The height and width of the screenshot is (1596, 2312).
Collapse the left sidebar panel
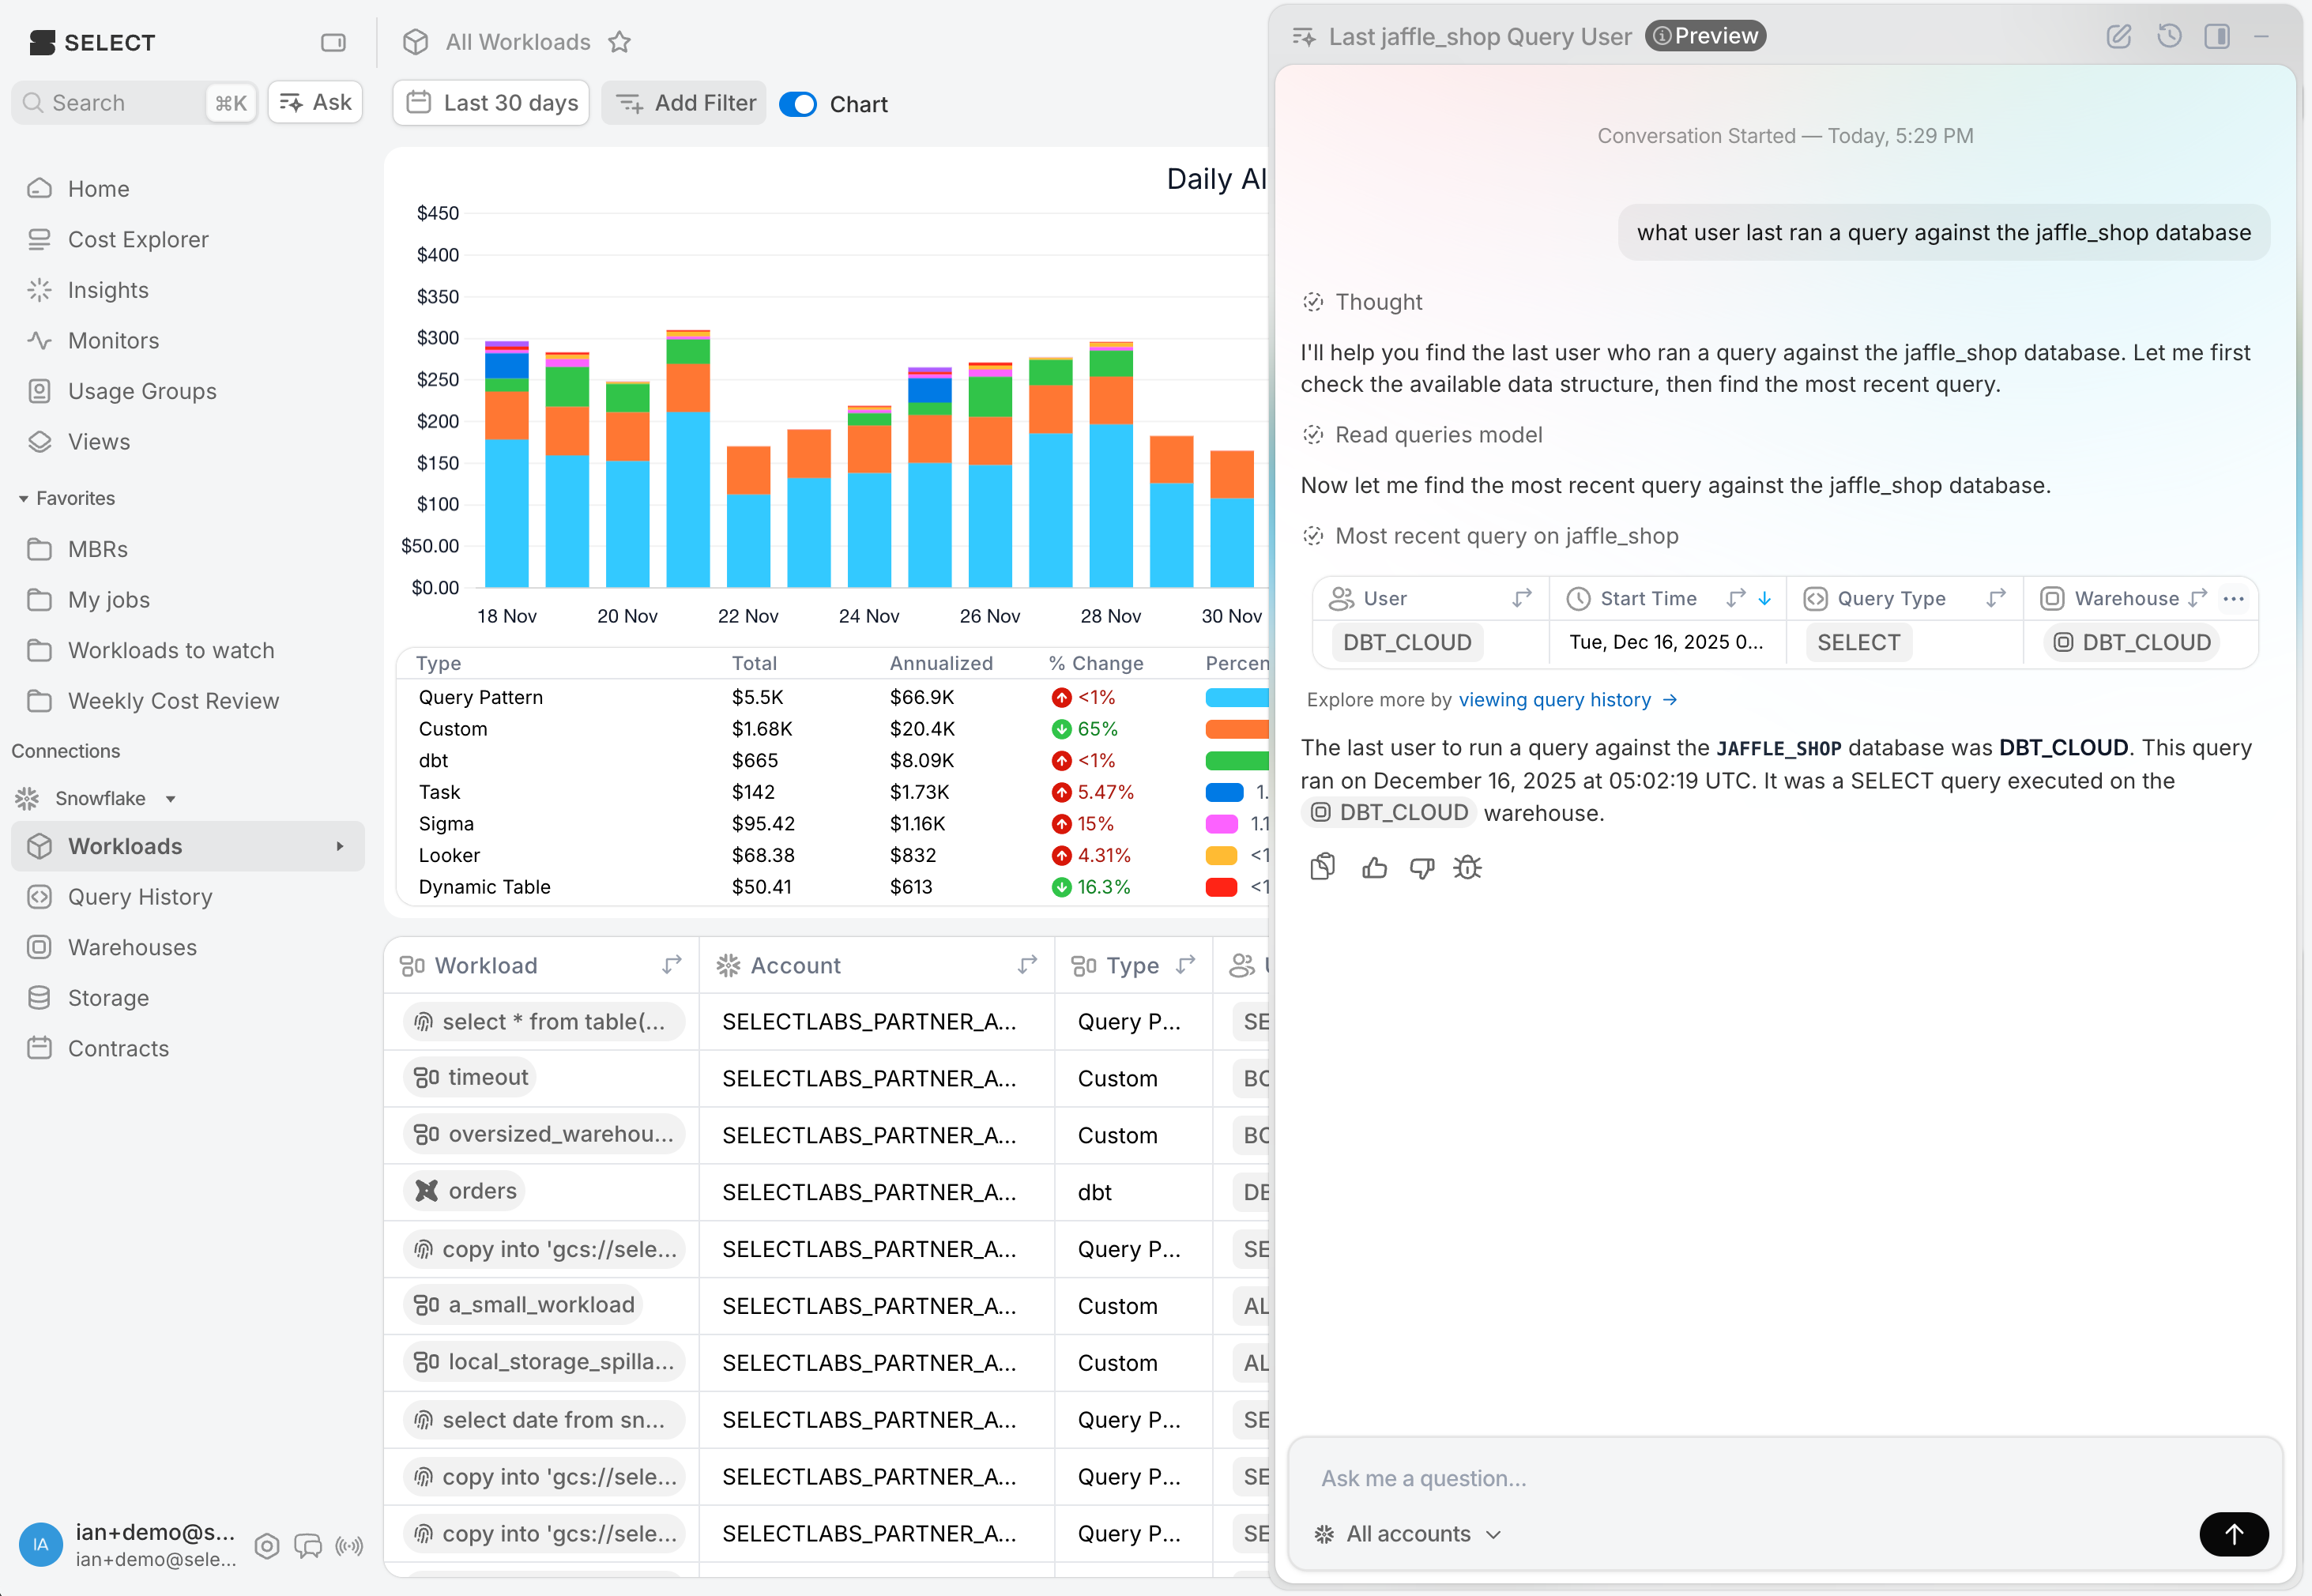click(x=333, y=42)
